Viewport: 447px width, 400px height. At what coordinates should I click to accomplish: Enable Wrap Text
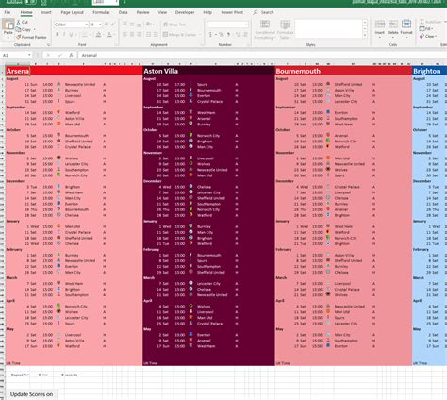click(174, 25)
